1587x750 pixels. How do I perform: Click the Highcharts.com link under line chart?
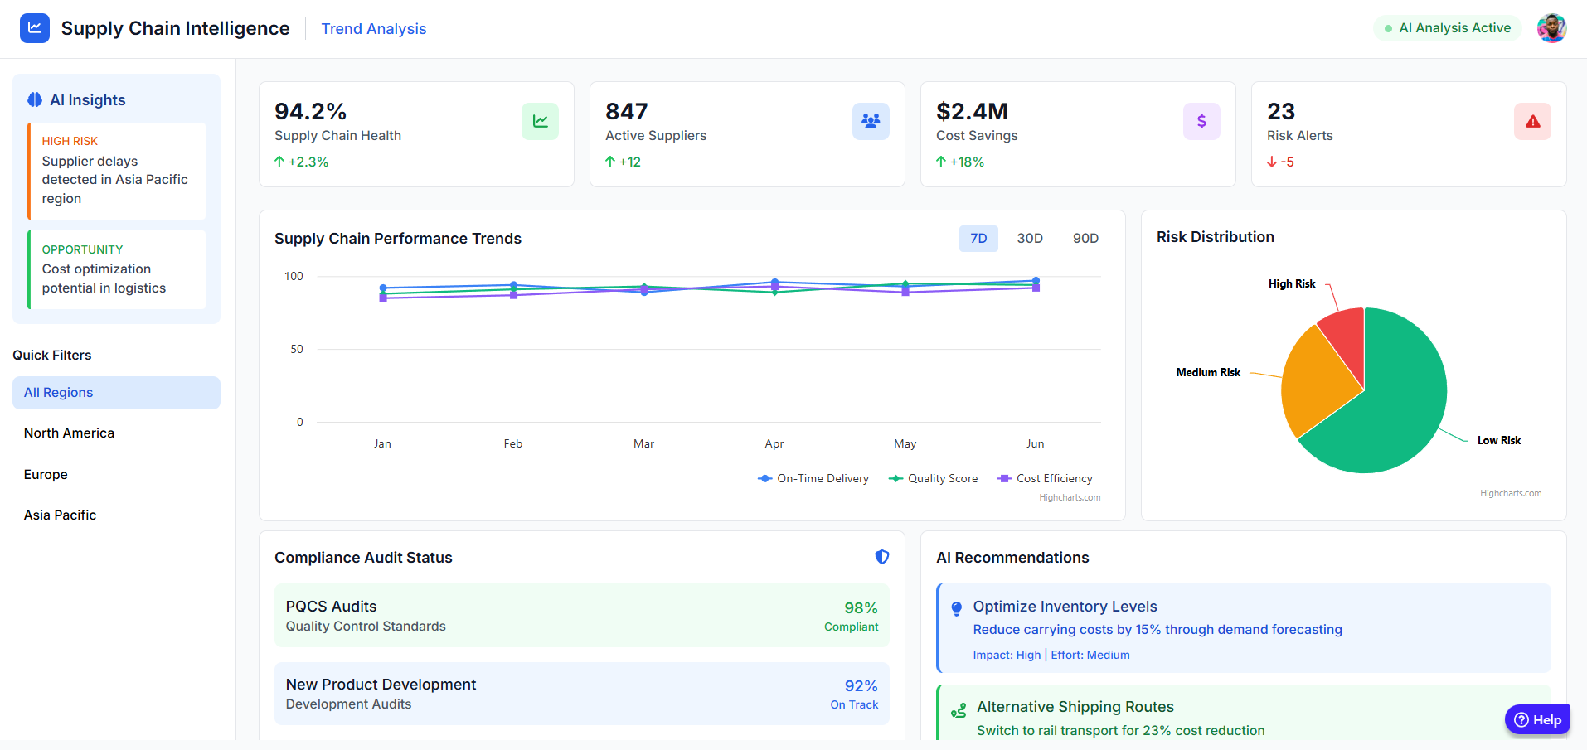click(x=1070, y=497)
